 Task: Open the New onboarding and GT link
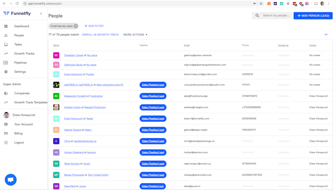point(110,85)
